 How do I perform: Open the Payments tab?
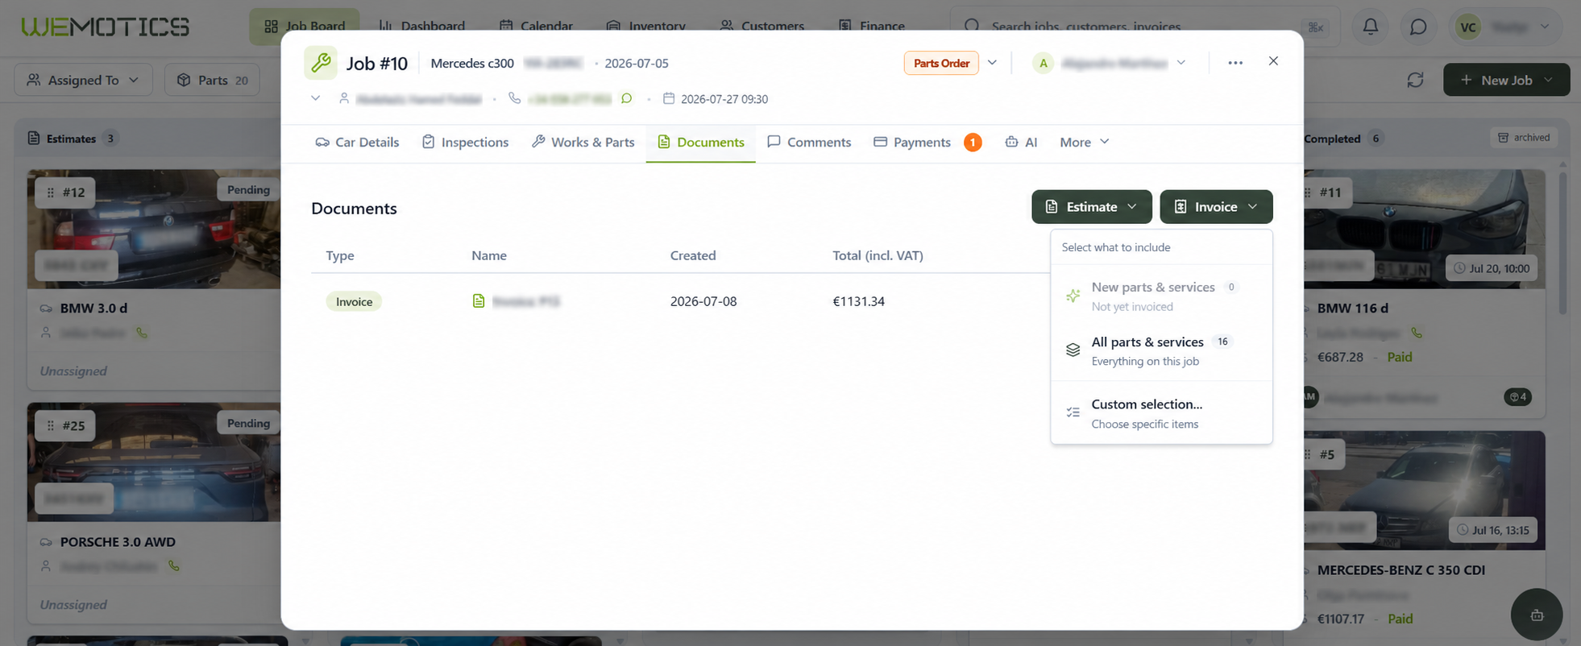click(x=927, y=142)
